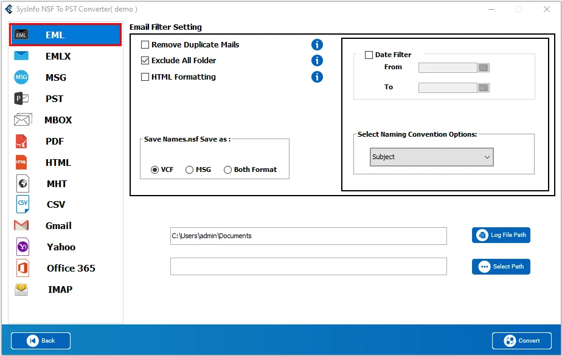Select the Yahoo icon in format list
The width and height of the screenshot is (562, 356).
[23, 247]
